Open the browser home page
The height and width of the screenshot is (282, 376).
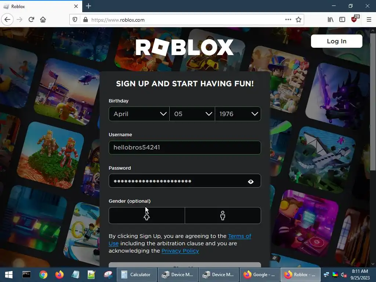(x=43, y=20)
